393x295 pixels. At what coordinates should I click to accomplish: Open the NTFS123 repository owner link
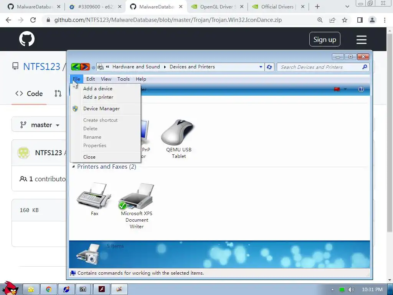[41, 66]
